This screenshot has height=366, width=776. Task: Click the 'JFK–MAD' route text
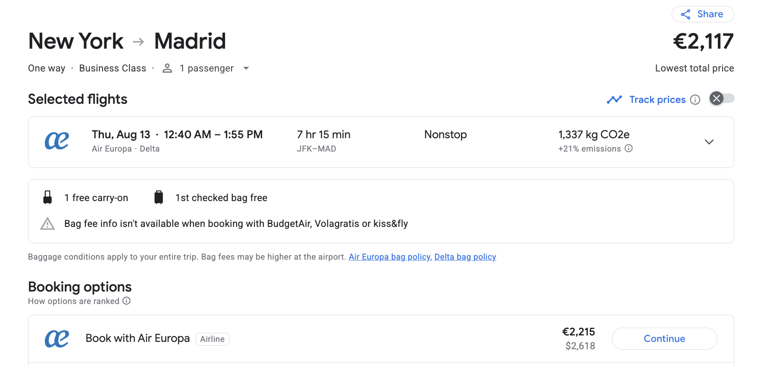pos(316,149)
